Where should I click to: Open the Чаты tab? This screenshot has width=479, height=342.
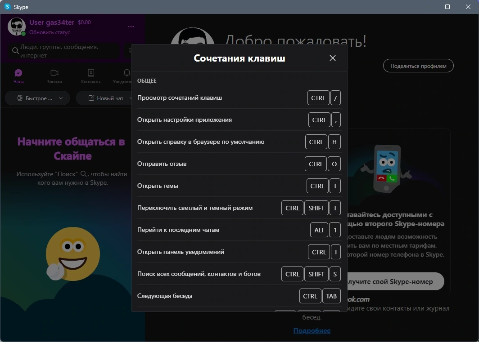pos(18,76)
